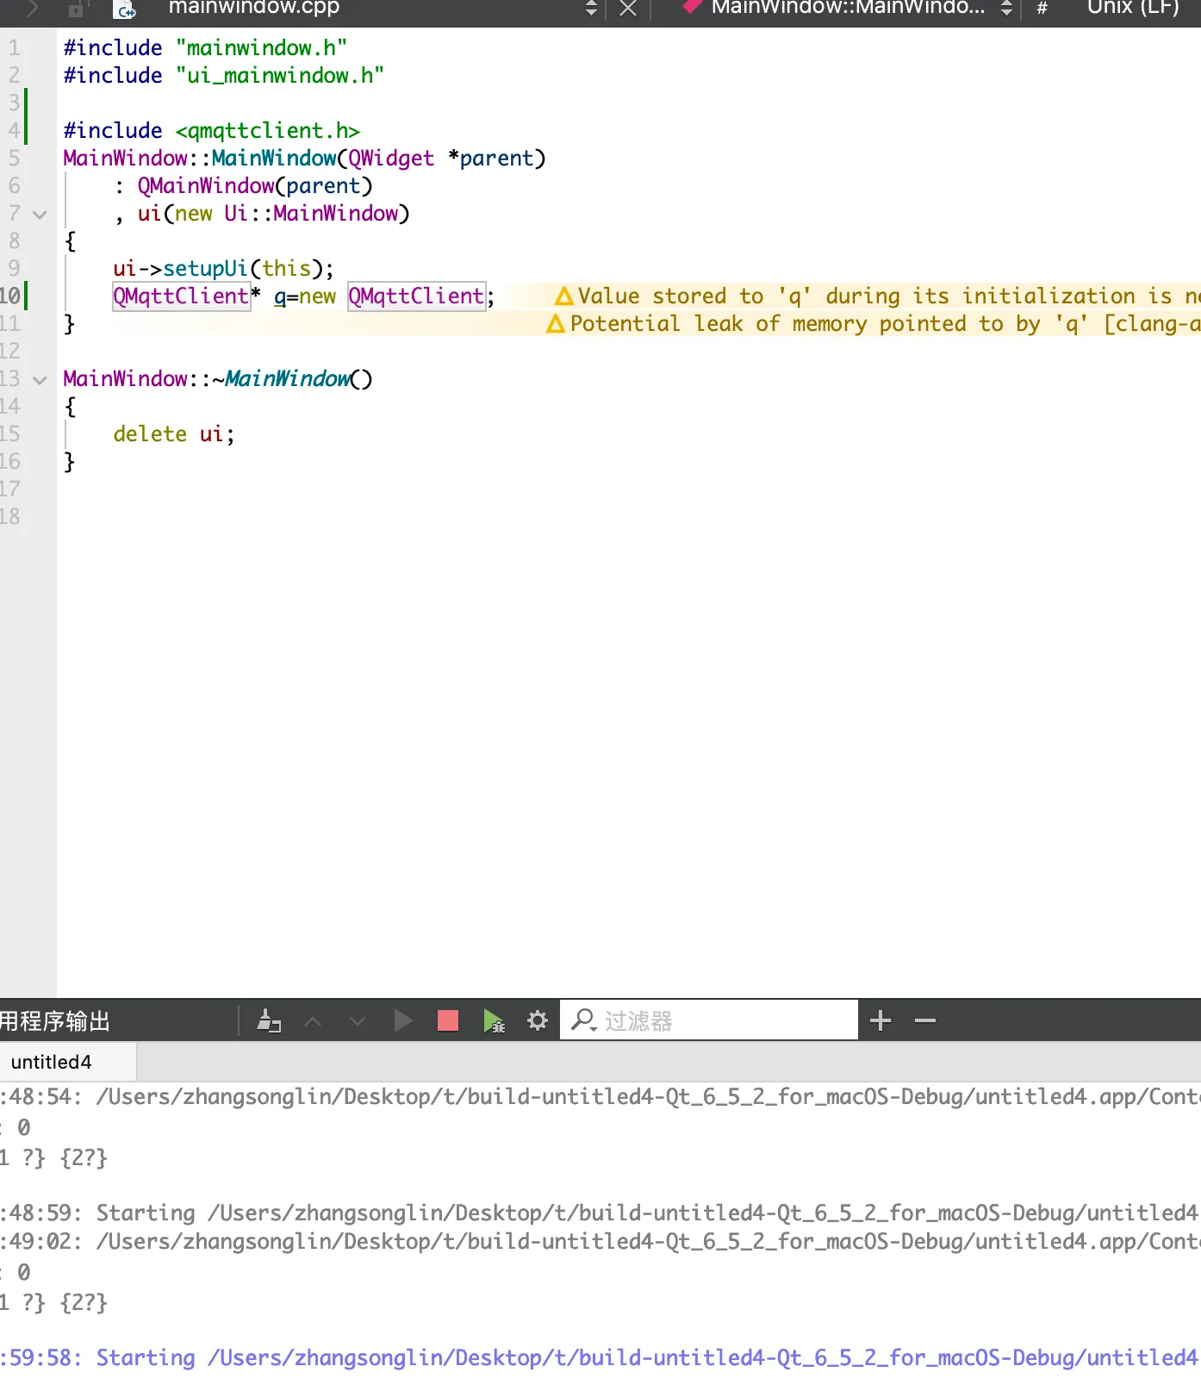Click 49:02 output path line
1201x1391 pixels.
click(x=600, y=1241)
